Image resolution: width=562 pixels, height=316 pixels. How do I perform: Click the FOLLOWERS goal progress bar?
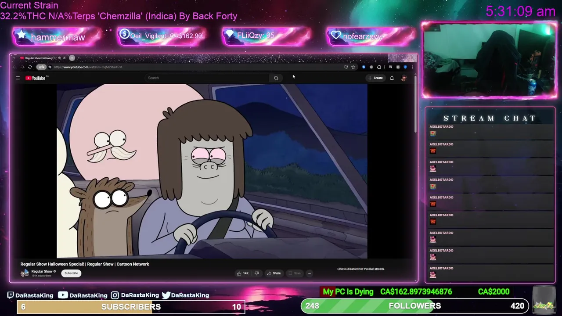point(414,306)
